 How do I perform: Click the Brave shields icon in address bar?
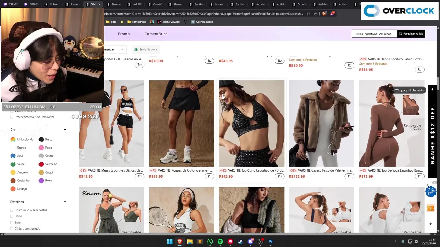tap(324, 14)
